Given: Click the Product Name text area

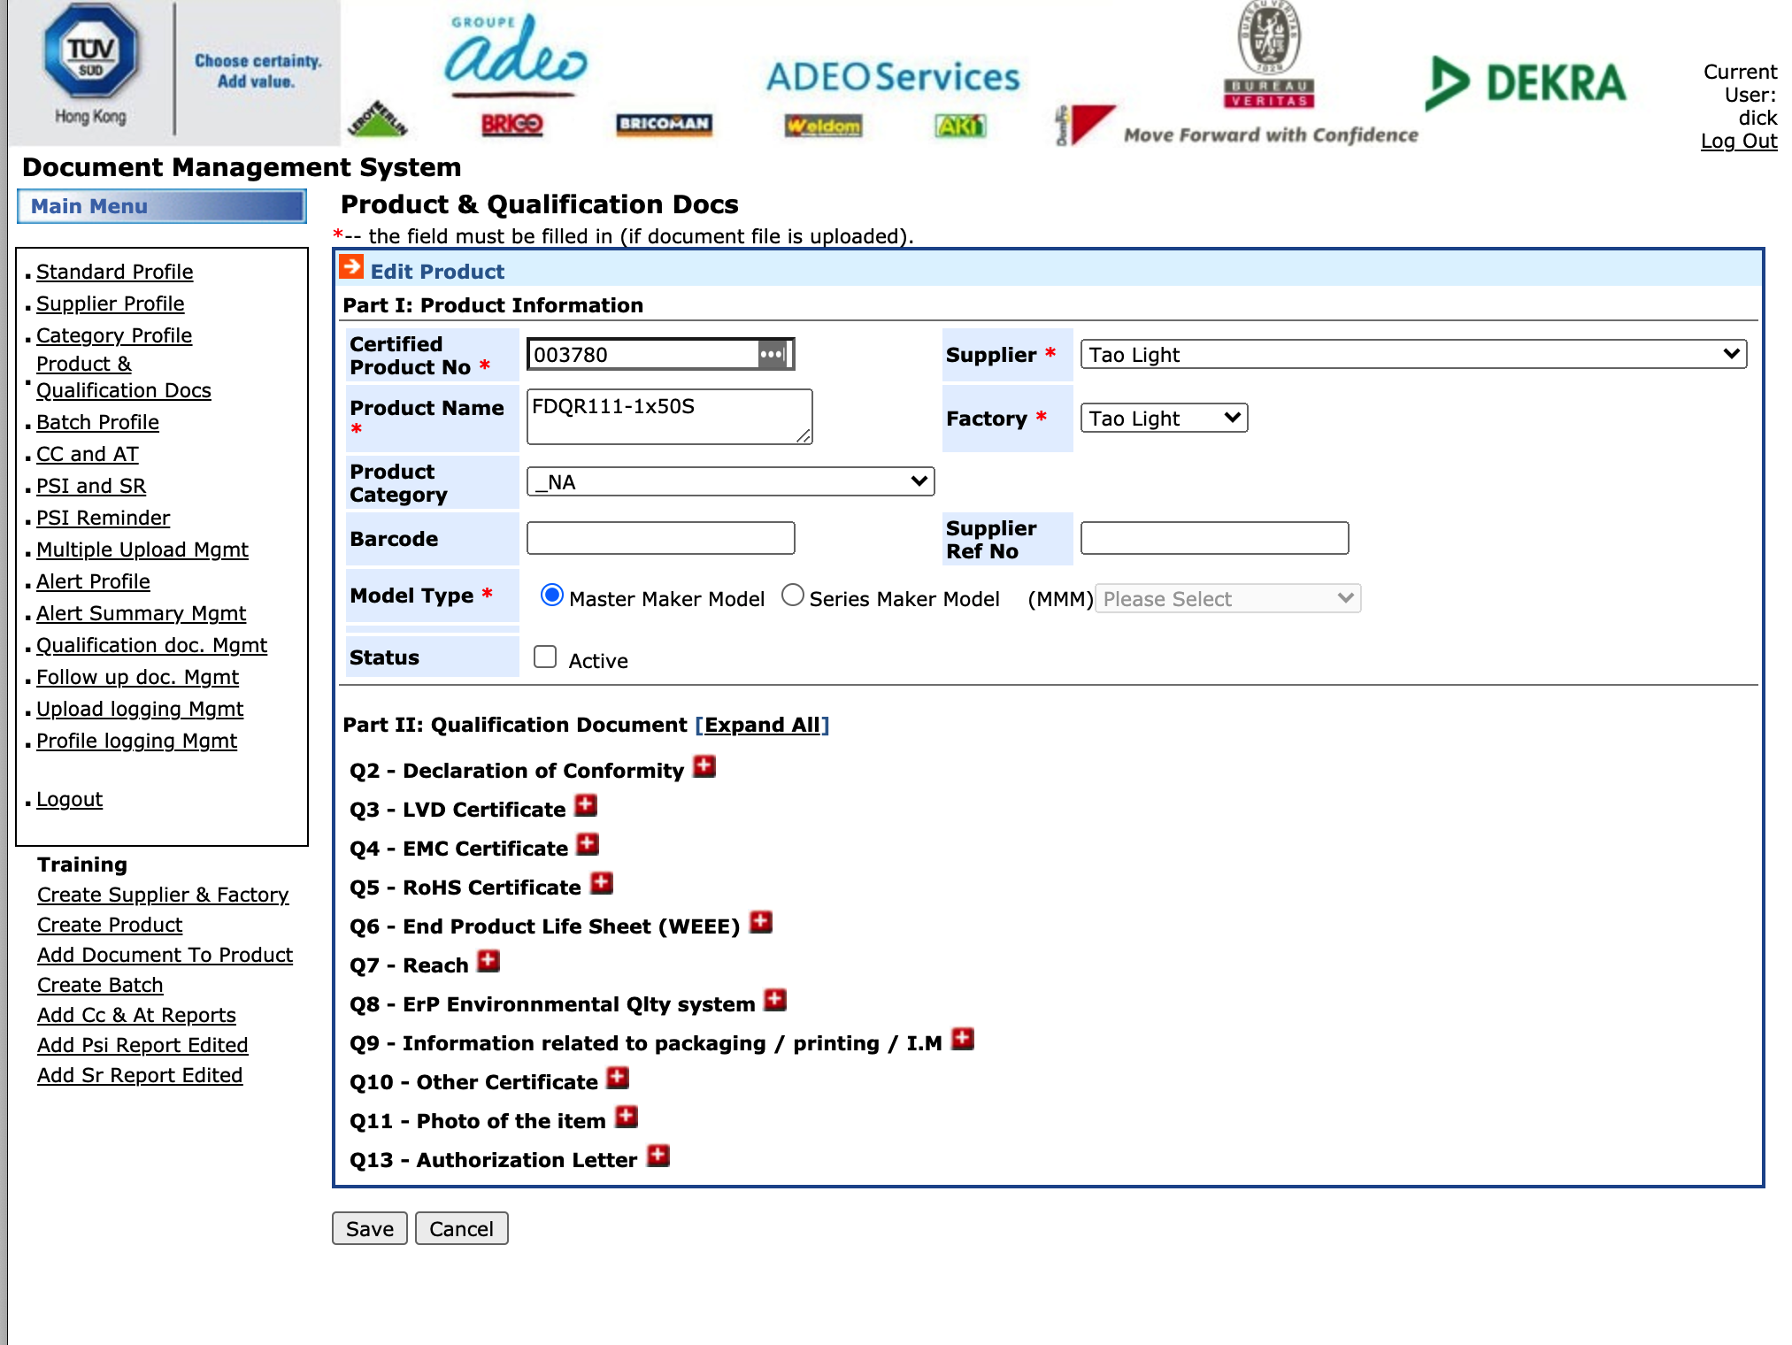Looking at the screenshot, I should (x=669, y=416).
